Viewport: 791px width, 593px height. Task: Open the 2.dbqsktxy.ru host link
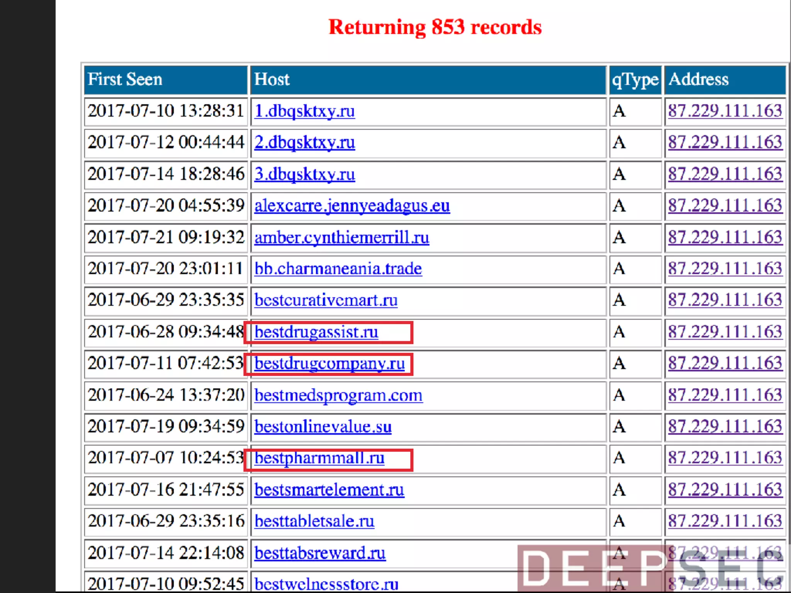point(304,143)
